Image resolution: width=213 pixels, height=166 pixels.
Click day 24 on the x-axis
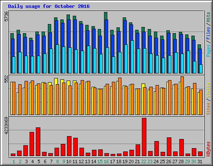pos(156,161)
